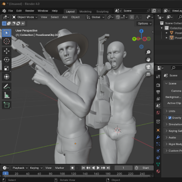Click the blue Z axis gizmo
The width and height of the screenshot is (182, 182).
click(141, 31)
